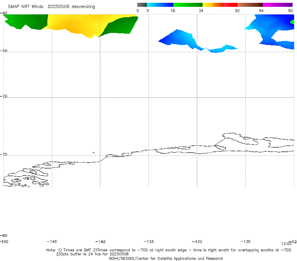297x261 pixels.
Task: Click the word 'descending' in title
Action: coord(83,7)
